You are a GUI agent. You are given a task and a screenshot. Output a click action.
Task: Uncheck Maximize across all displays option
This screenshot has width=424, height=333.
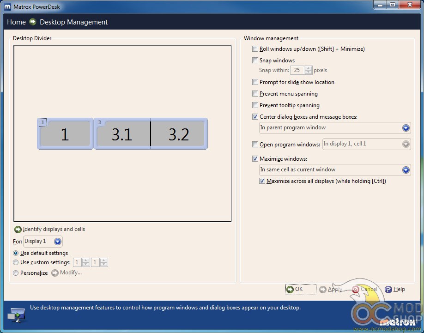(262, 181)
